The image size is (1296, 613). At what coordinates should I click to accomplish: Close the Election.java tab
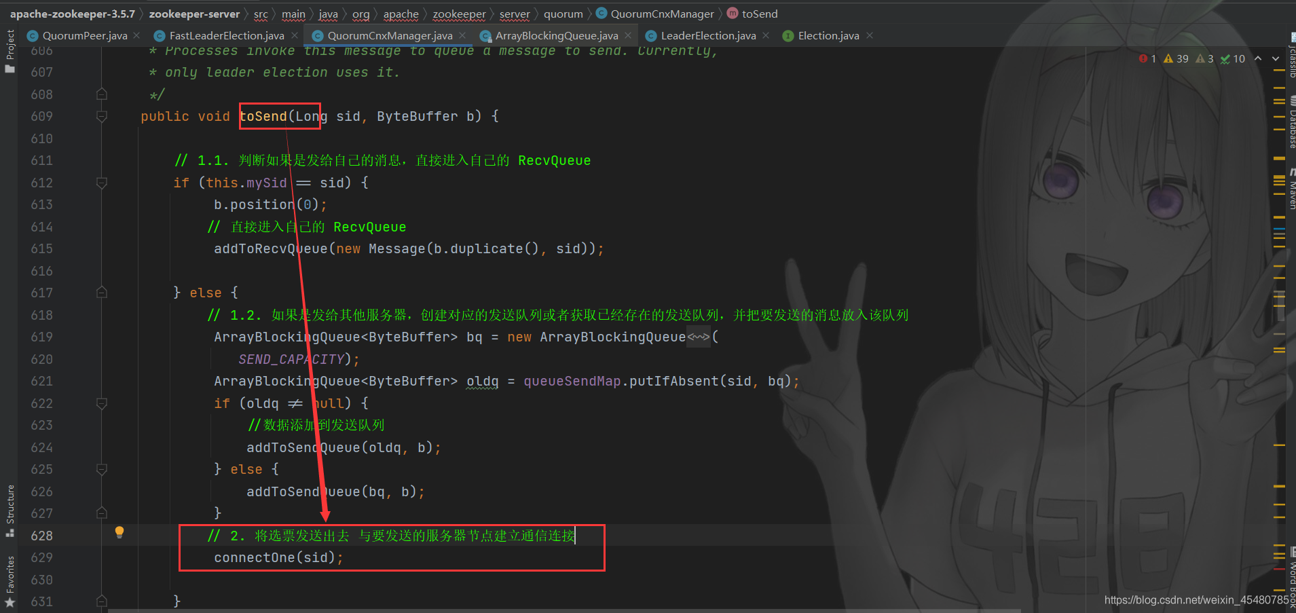(x=870, y=35)
